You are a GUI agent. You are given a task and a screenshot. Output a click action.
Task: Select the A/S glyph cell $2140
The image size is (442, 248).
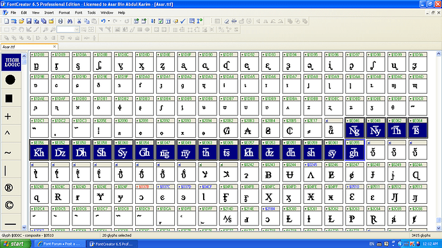click(x=228, y=216)
